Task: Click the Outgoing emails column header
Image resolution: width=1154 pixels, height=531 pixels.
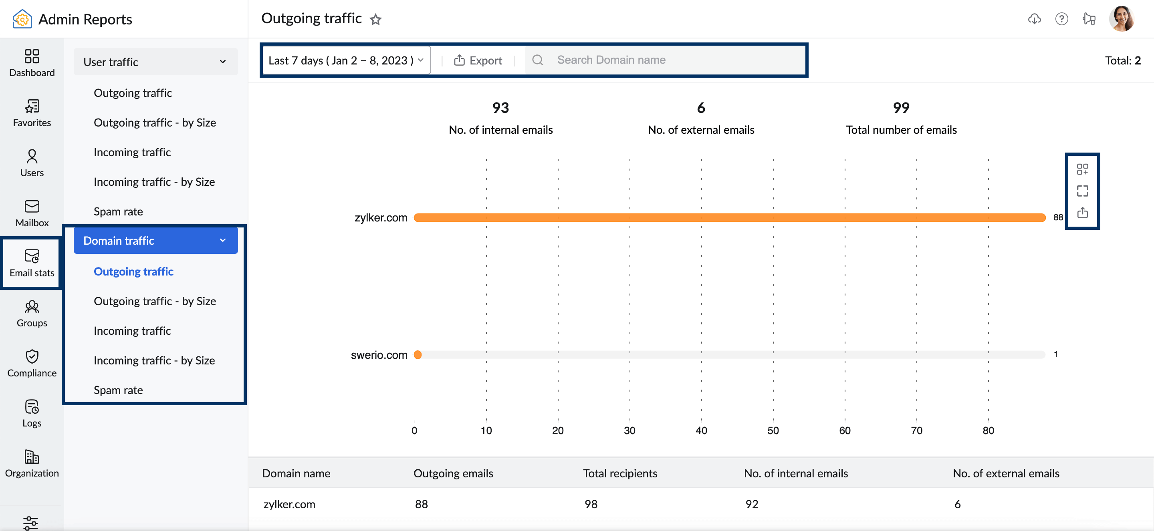Action: point(453,473)
